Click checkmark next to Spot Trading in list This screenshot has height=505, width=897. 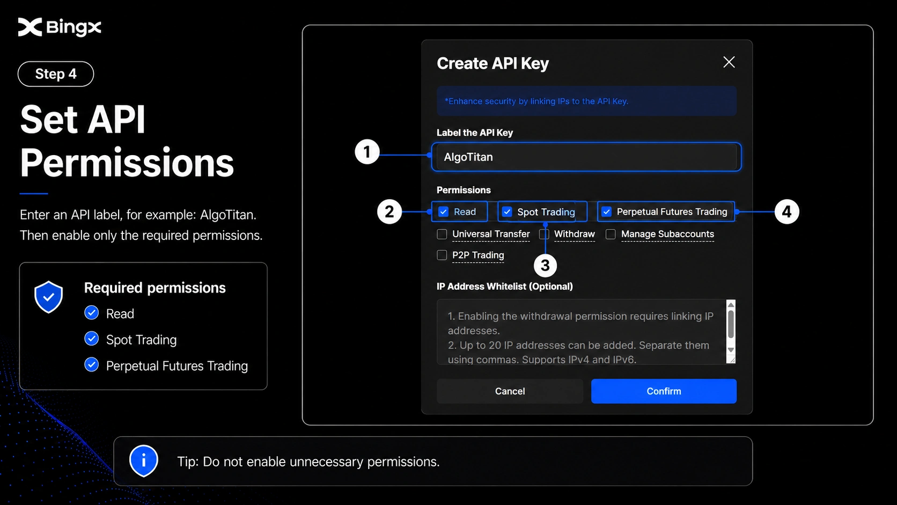(x=92, y=339)
